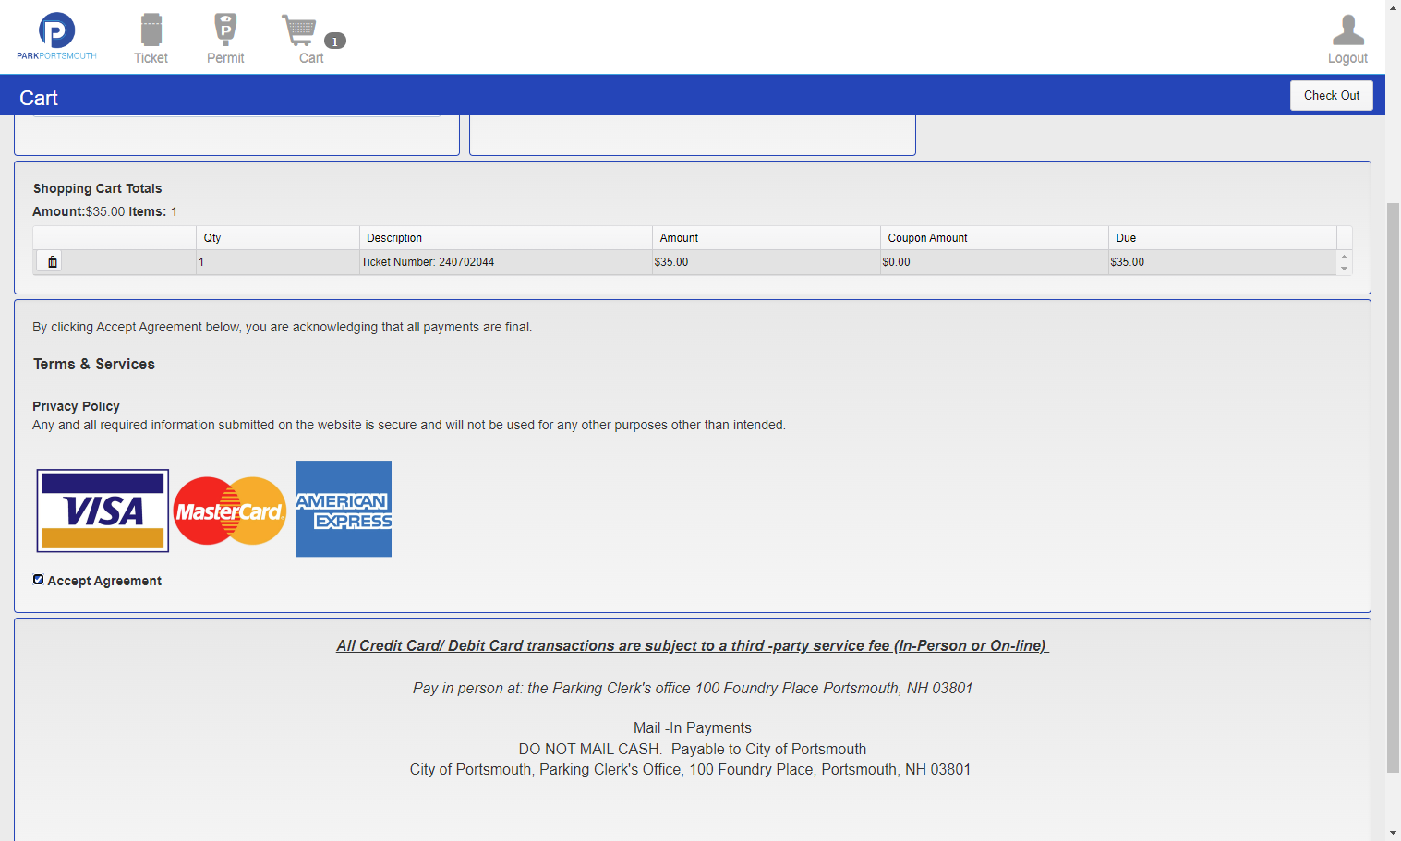The width and height of the screenshot is (1401, 841).
Task: Click the VISA card logo
Action: click(103, 511)
